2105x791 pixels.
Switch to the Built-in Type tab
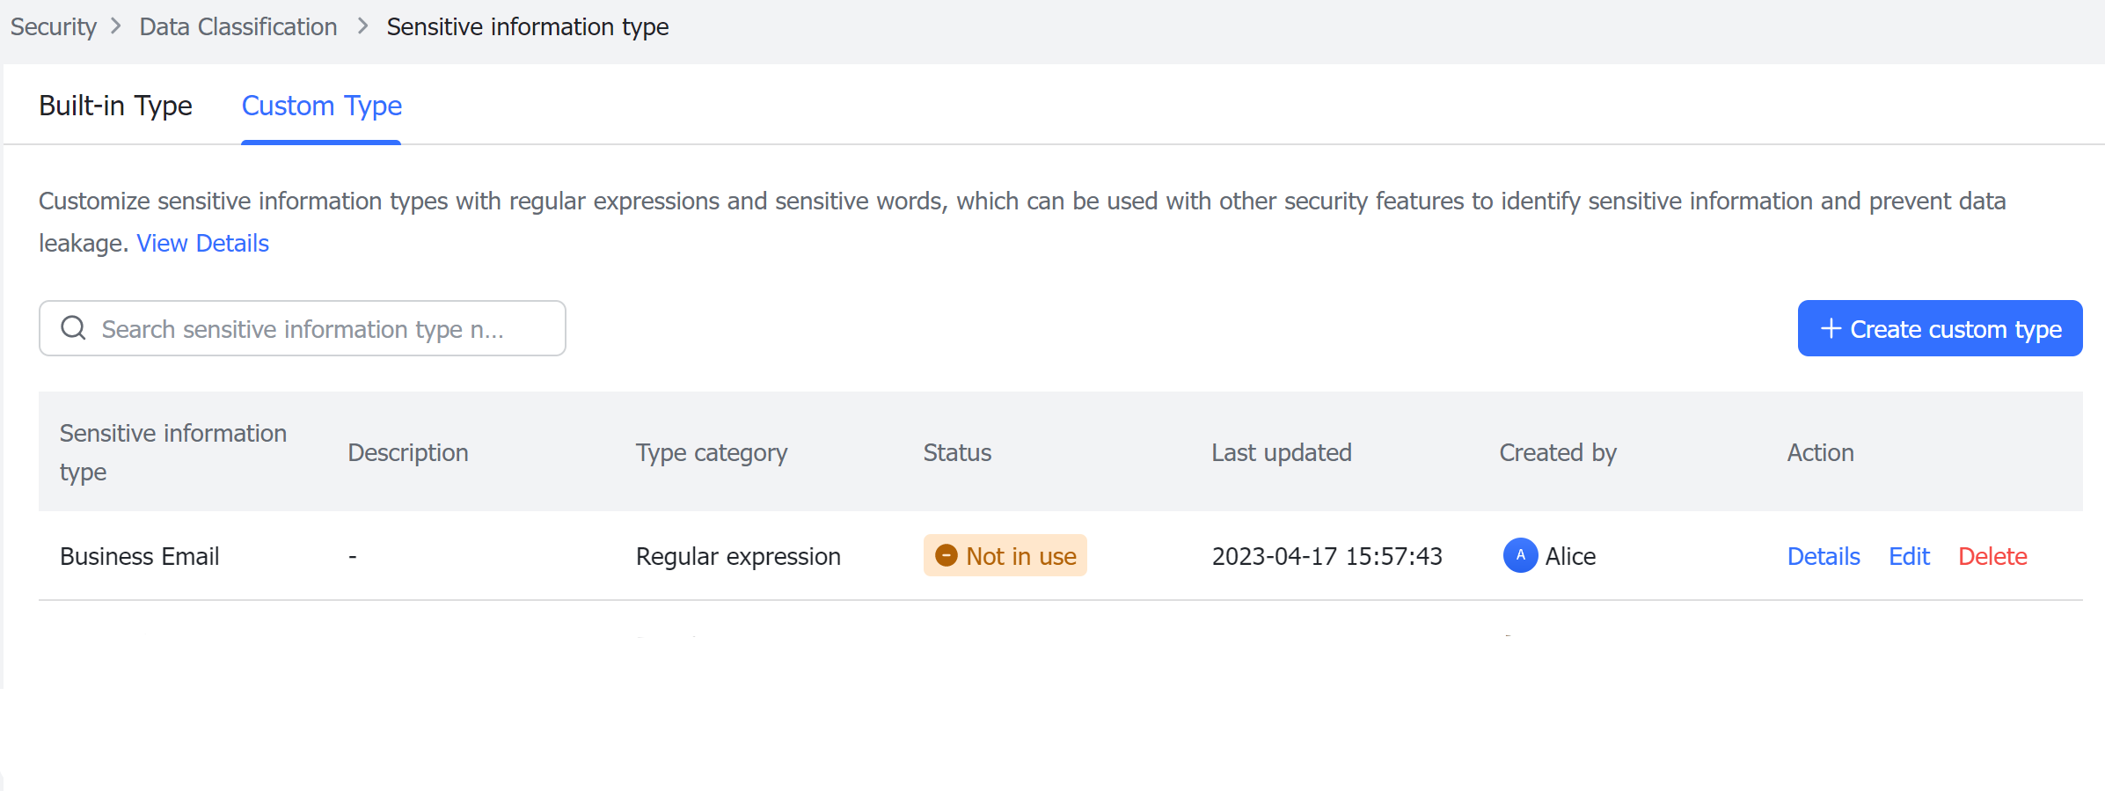coord(115,106)
